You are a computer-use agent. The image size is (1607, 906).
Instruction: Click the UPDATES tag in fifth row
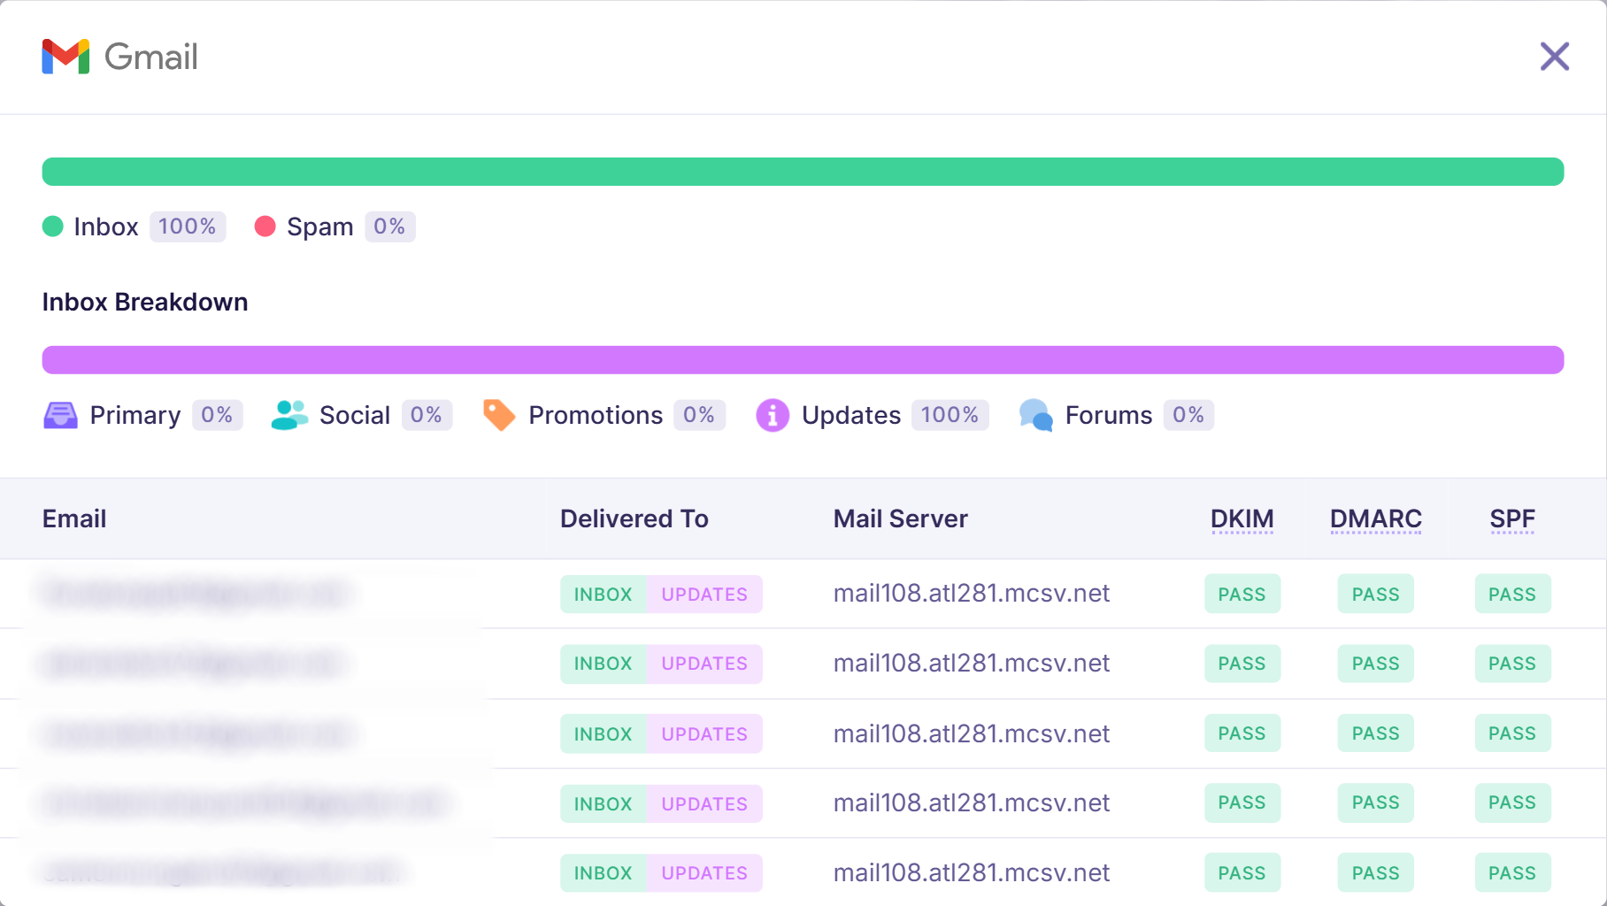pos(704,873)
